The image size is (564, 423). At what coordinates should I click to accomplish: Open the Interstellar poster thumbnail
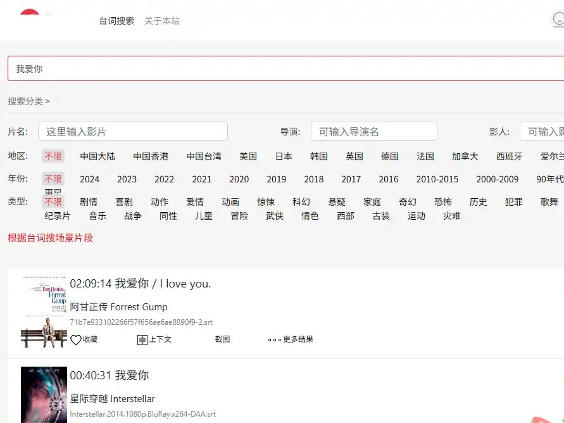[x=44, y=395]
